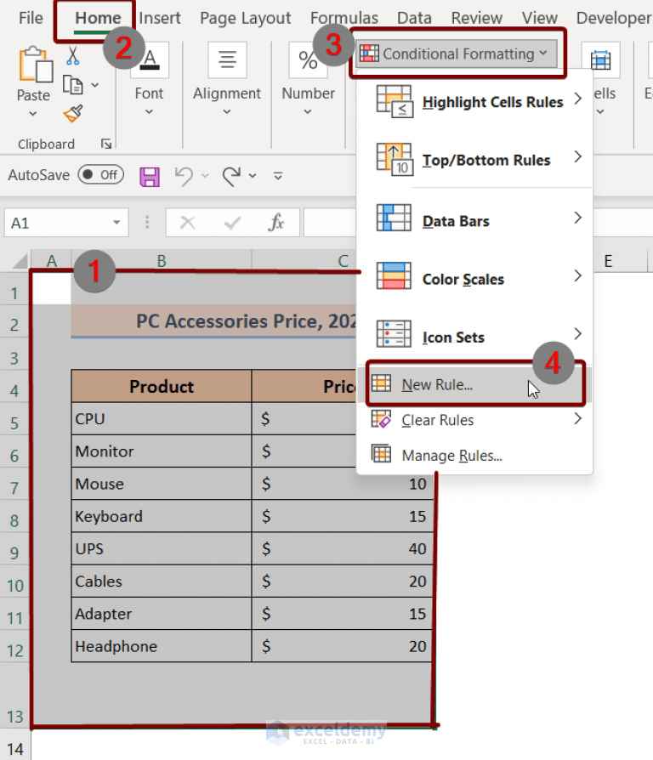Screen dimensions: 653x760
Task: Expand the Font group chevron
Action: coord(150,112)
